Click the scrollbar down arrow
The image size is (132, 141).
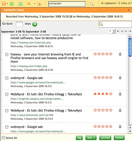pos(130,131)
